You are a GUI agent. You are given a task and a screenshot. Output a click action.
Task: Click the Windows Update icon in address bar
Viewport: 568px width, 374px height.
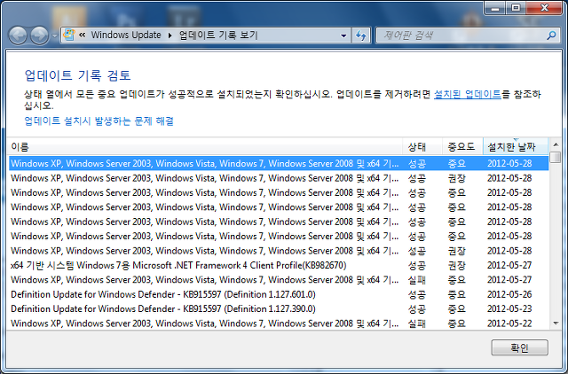tap(69, 35)
